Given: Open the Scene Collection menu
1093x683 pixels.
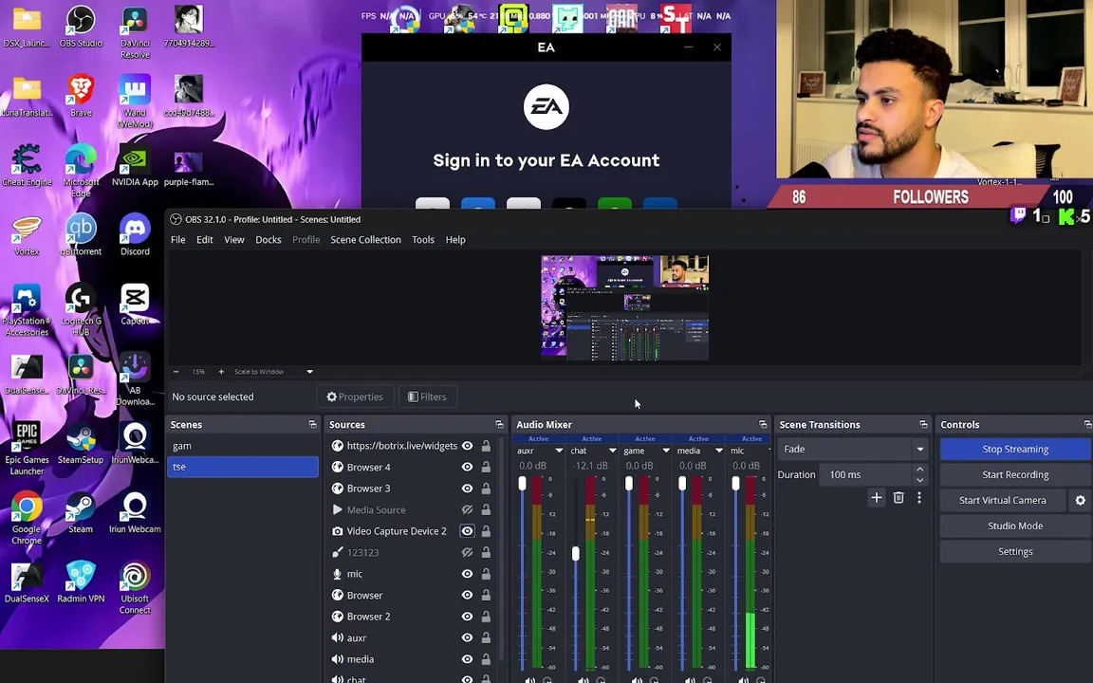Looking at the screenshot, I should tap(365, 240).
